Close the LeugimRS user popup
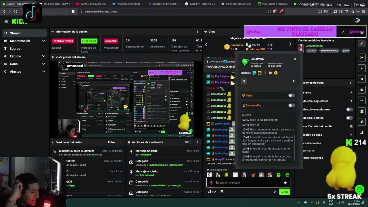368x207 pixels. coord(295,59)
